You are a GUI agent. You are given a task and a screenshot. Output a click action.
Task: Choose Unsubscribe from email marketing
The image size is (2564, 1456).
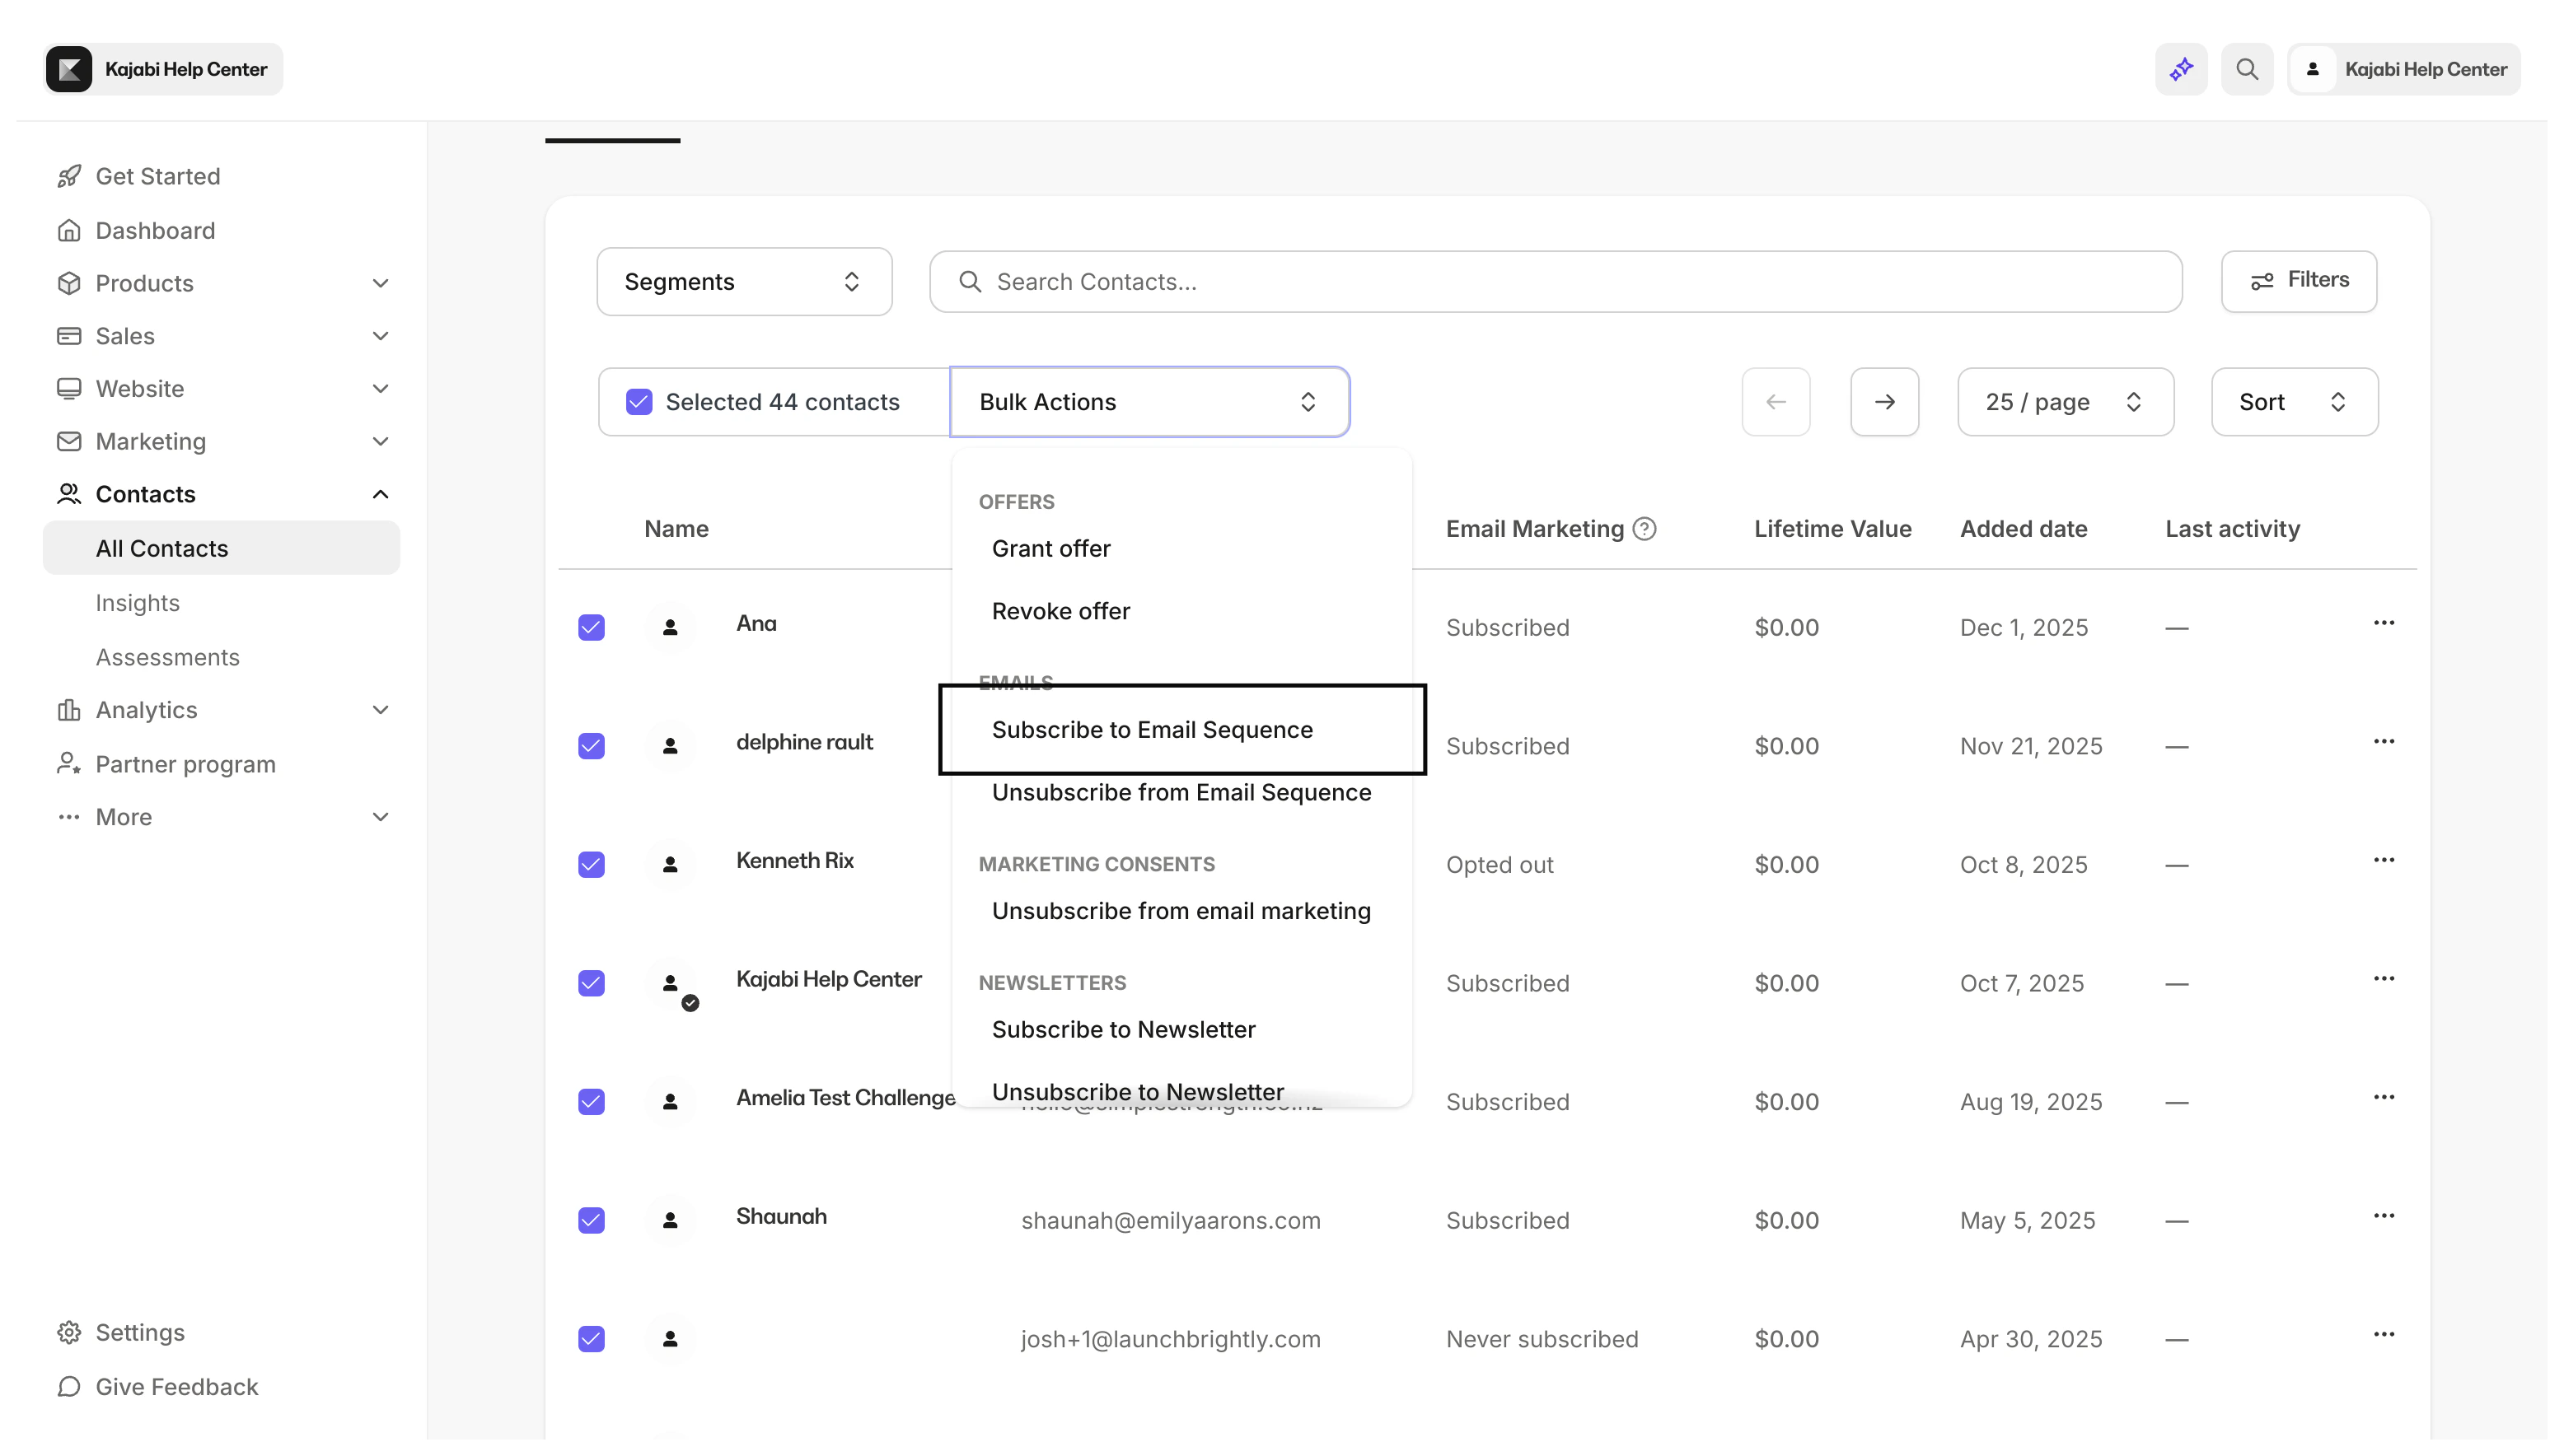(x=1181, y=910)
